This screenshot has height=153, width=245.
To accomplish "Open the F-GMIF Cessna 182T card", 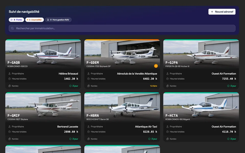I will pos(43,117).
